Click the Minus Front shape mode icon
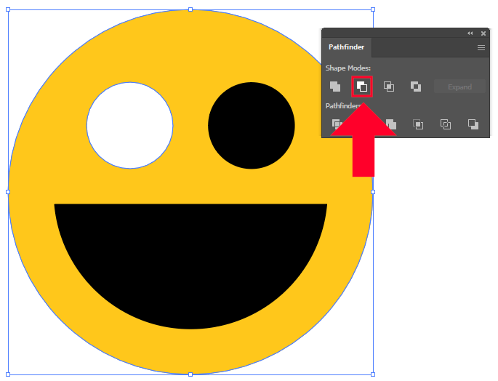Screen dimensions: 498x381 (x=362, y=87)
